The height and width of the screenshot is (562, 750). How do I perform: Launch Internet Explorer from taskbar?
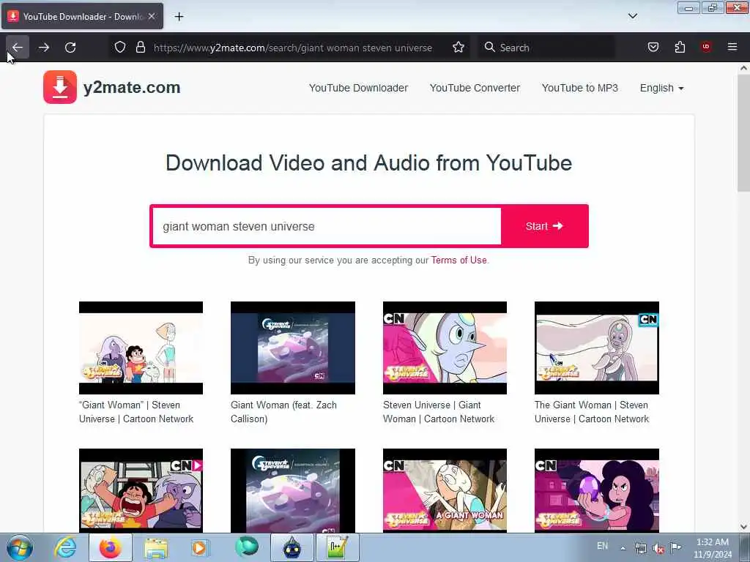tap(65, 547)
